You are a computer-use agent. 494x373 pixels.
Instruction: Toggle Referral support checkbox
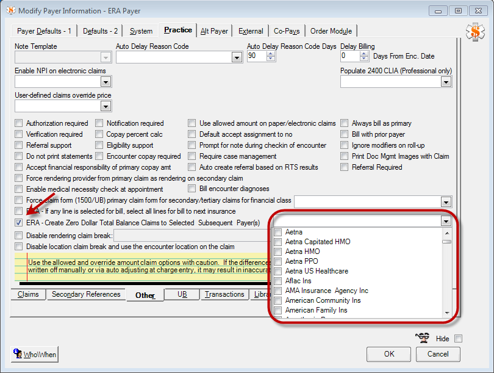[19, 145]
